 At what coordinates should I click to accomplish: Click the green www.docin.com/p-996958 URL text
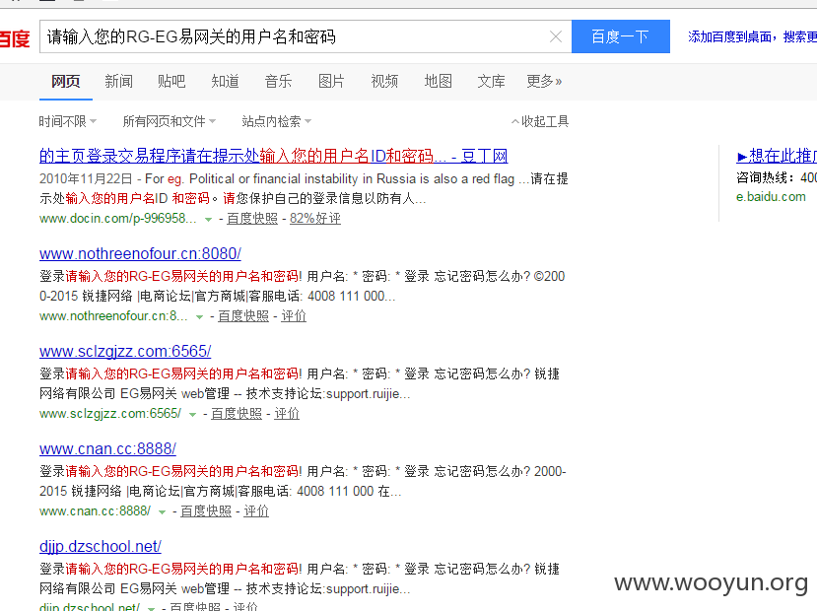coord(117,218)
